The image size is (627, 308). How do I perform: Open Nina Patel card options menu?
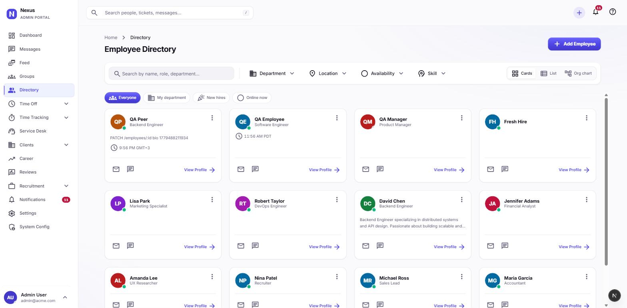click(337, 276)
